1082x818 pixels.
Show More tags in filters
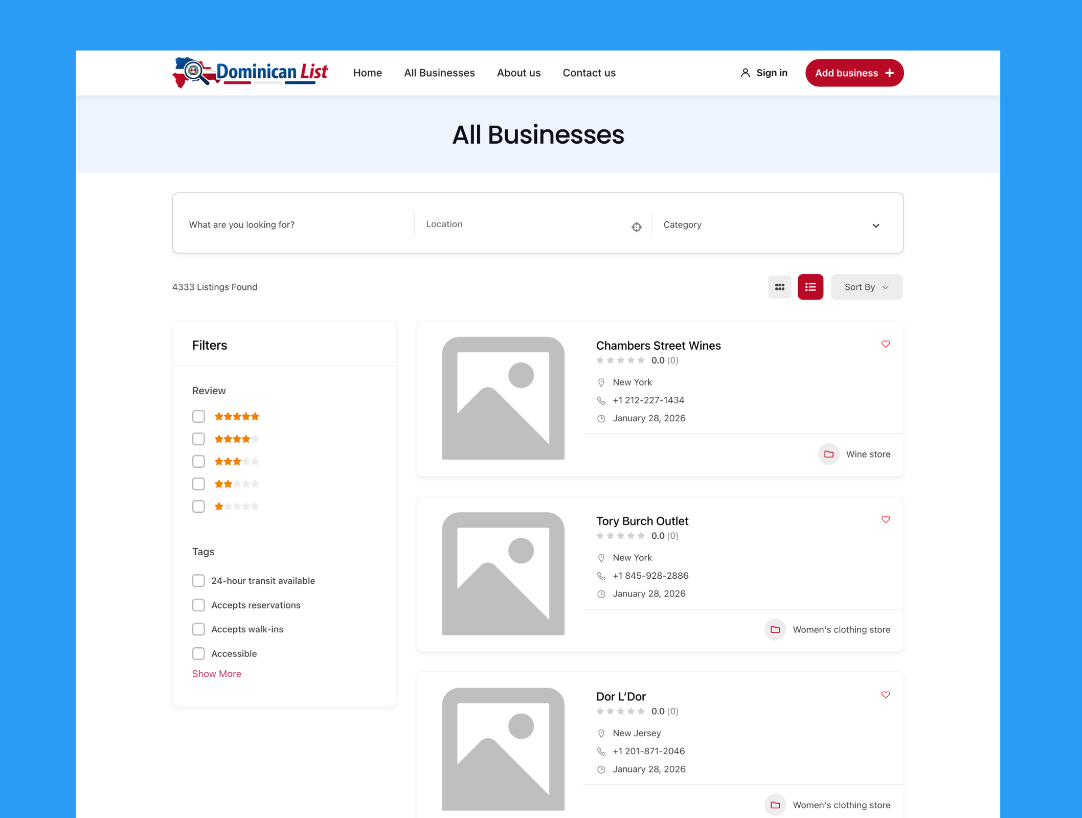[x=216, y=674]
